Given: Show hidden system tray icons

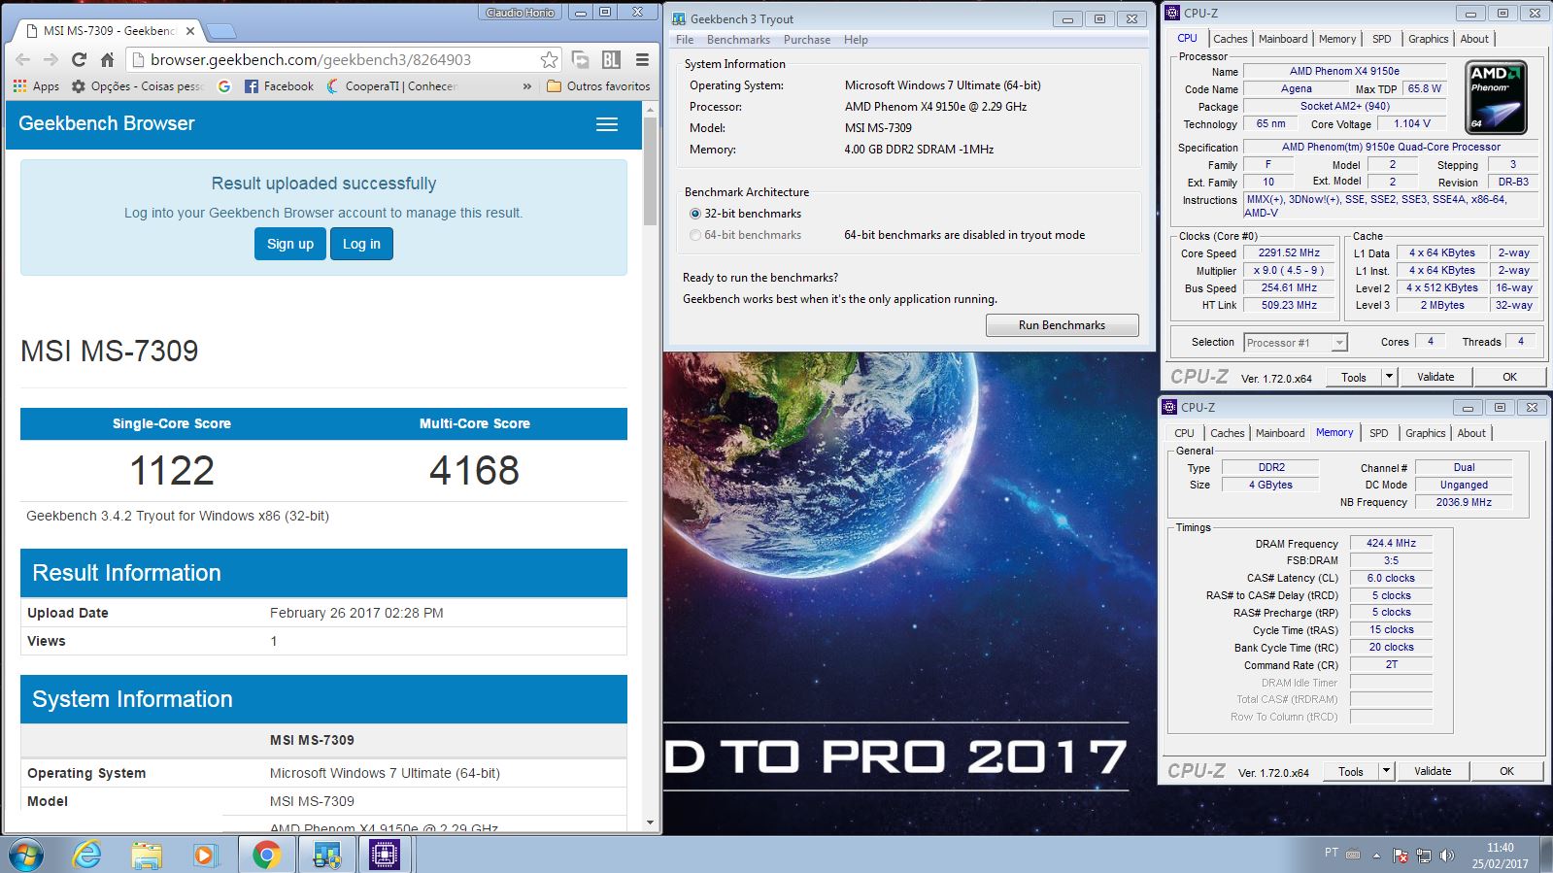Looking at the screenshot, I should tap(1376, 856).
